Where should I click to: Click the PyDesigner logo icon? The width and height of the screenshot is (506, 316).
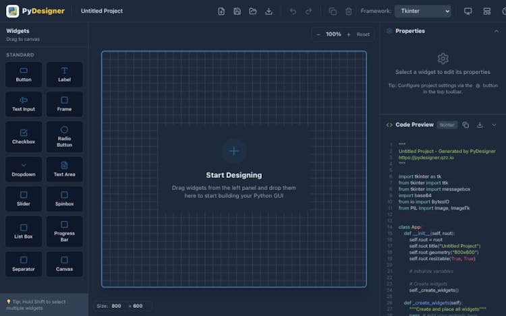(x=13, y=11)
